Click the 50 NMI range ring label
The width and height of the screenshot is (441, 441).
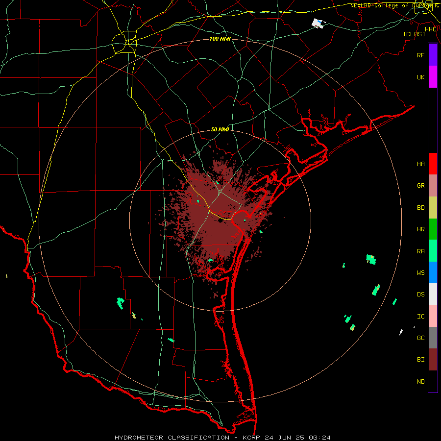[x=220, y=130]
